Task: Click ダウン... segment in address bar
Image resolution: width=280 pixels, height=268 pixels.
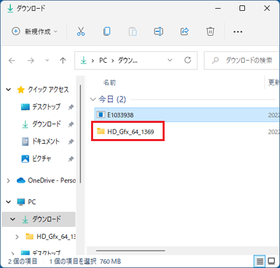Action: tap(128, 61)
